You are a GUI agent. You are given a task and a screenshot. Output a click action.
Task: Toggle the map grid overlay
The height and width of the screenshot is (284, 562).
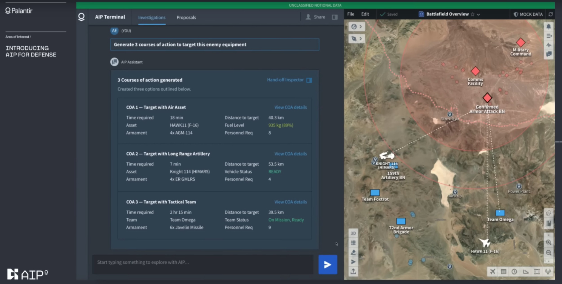pyautogui.click(x=353, y=243)
